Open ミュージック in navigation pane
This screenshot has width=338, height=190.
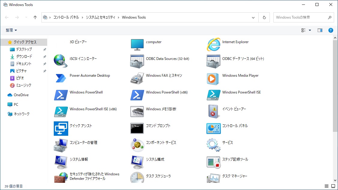(23, 85)
